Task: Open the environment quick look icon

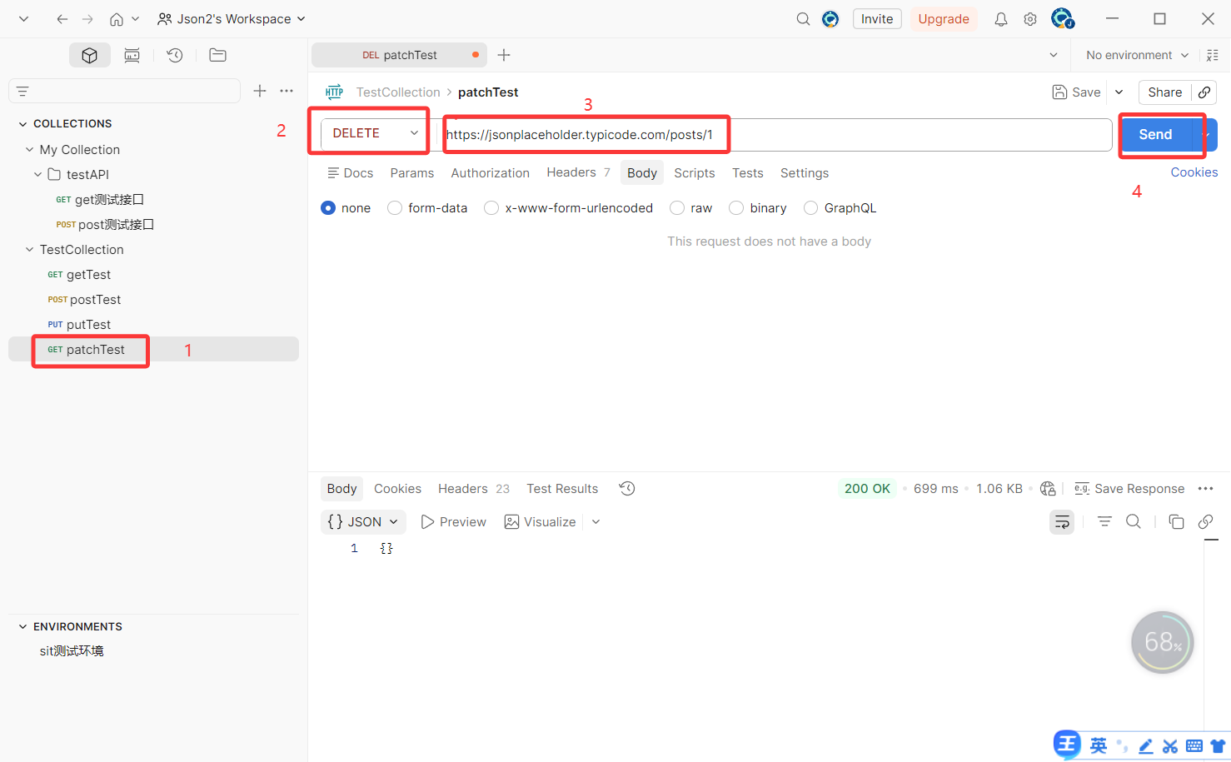Action: 1213,55
